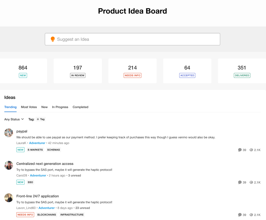This screenshot has height=220, width=266.
Task: Open the In Progress tab
Action: tap(60, 107)
